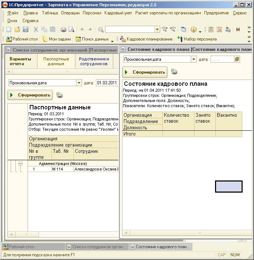Expand the search field dropdown arrow

157,30
